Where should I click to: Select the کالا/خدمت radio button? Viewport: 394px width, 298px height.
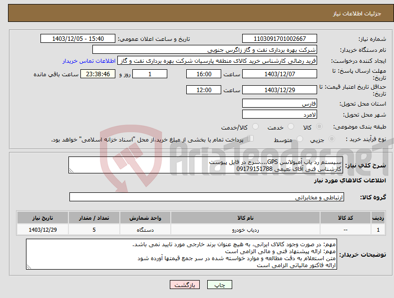[255, 127]
